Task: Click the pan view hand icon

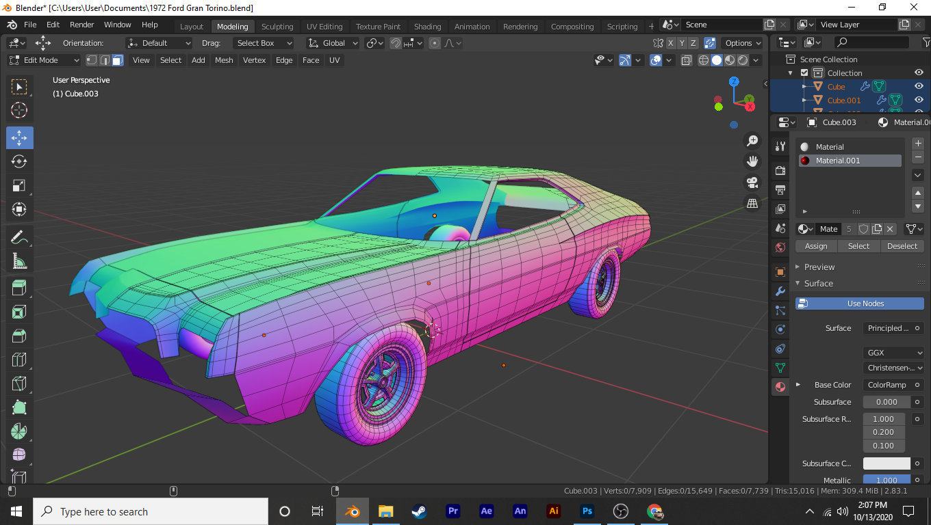Action: tap(752, 161)
